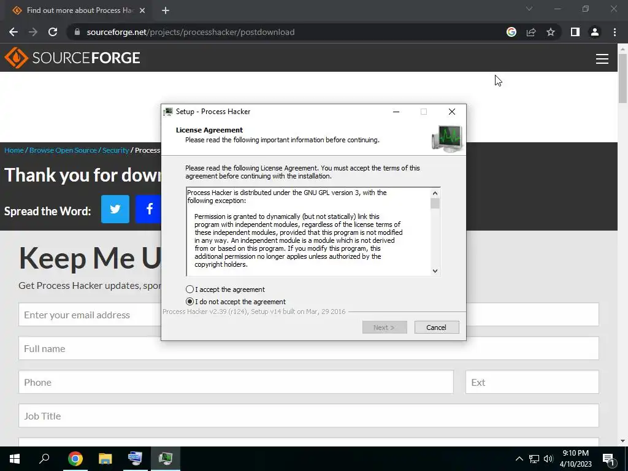Click the SourceForge logo
The height and width of the screenshot is (471, 628).
[x=72, y=58]
